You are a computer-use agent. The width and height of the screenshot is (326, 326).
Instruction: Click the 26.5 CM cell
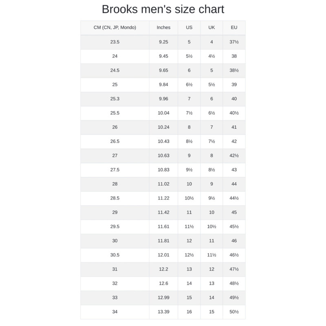[x=115, y=141]
